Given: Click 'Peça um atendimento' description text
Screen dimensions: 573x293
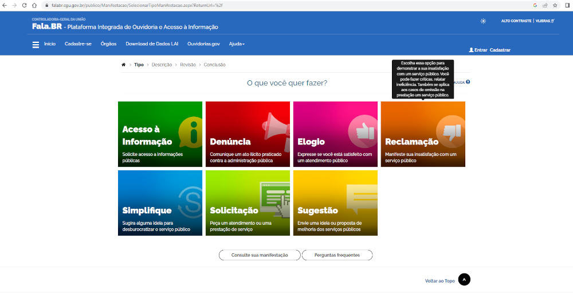Looking at the screenshot, I should pyautogui.click(x=241, y=226).
